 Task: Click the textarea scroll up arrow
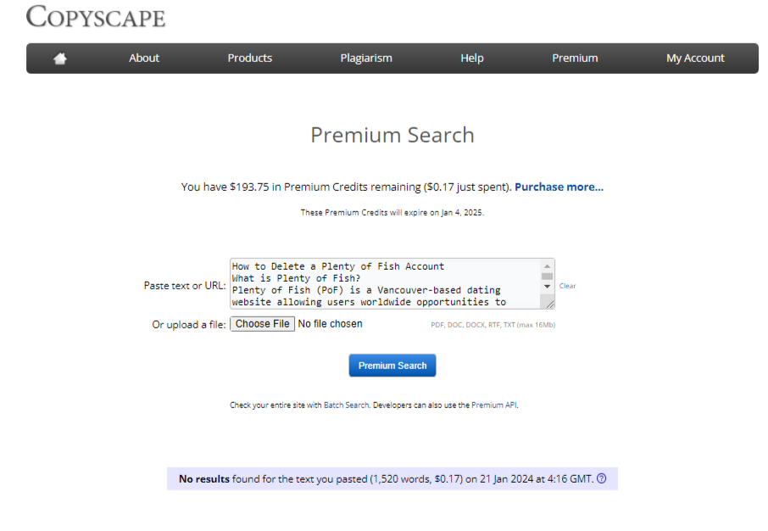pos(547,266)
